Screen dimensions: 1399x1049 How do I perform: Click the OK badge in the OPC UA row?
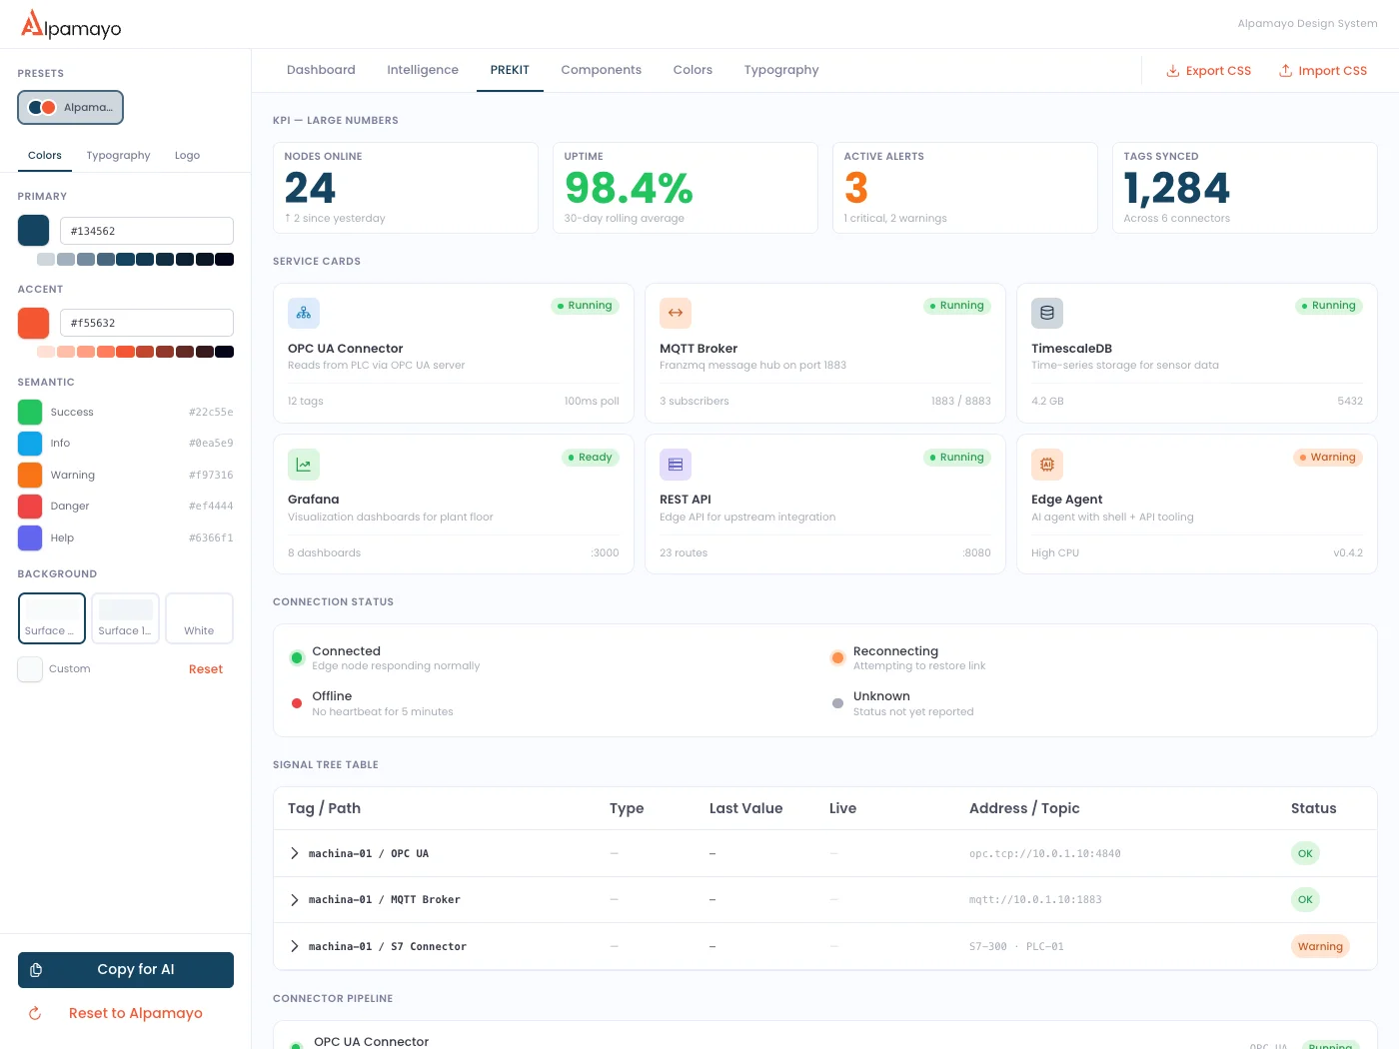pyautogui.click(x=1305, y=853)
